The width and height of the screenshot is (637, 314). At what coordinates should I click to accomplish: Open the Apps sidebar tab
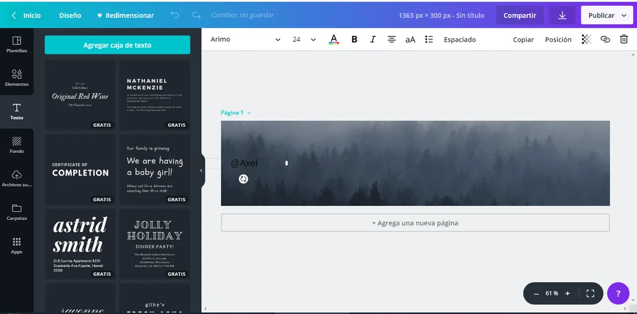[16, 245]
